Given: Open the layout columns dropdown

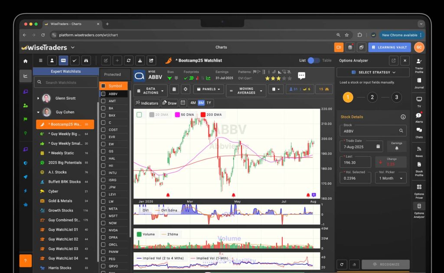Looking at the screenshot, I should (276, 89).
